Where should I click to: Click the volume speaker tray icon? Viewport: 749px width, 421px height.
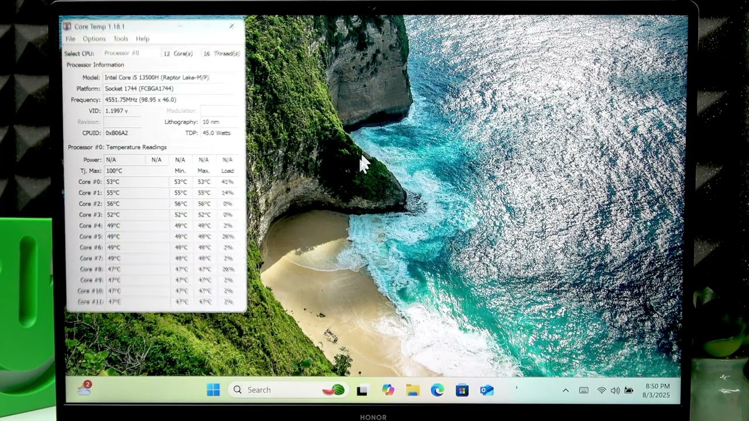click(x=615, y=391)
